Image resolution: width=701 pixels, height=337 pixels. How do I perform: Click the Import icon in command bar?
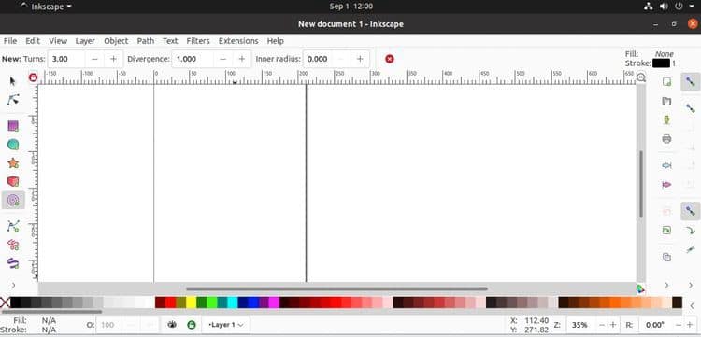click(666, 165)
